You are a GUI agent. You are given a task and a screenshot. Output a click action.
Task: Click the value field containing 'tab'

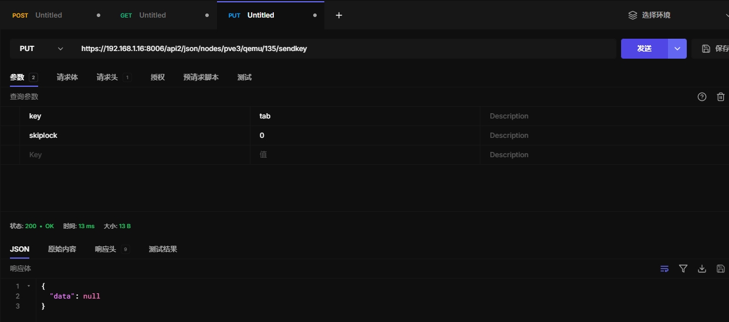(x=364, y=116)
